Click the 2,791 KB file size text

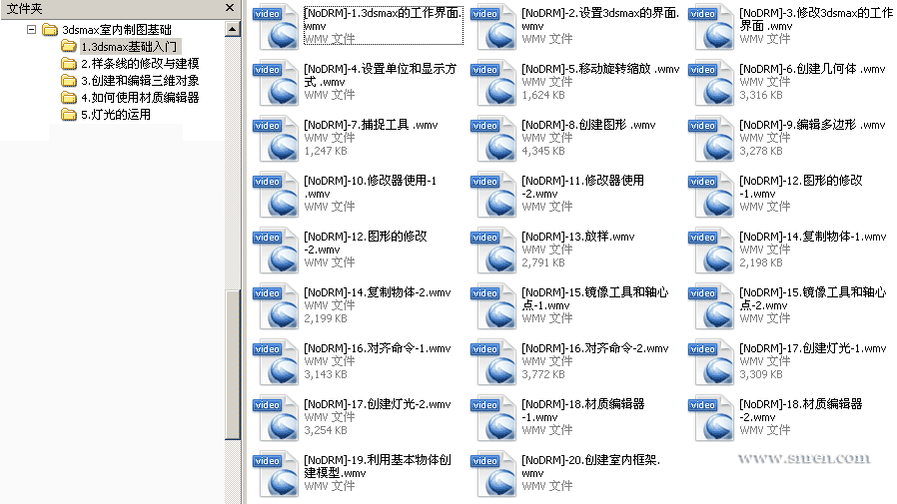point(542,262)
